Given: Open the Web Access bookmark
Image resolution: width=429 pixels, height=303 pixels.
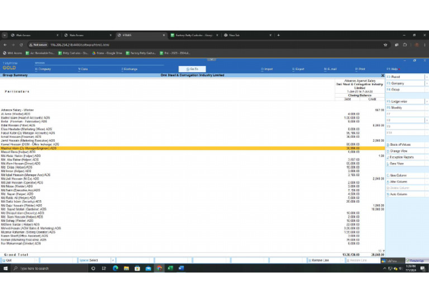Looking at the screenshot, I should pos(12,53).
